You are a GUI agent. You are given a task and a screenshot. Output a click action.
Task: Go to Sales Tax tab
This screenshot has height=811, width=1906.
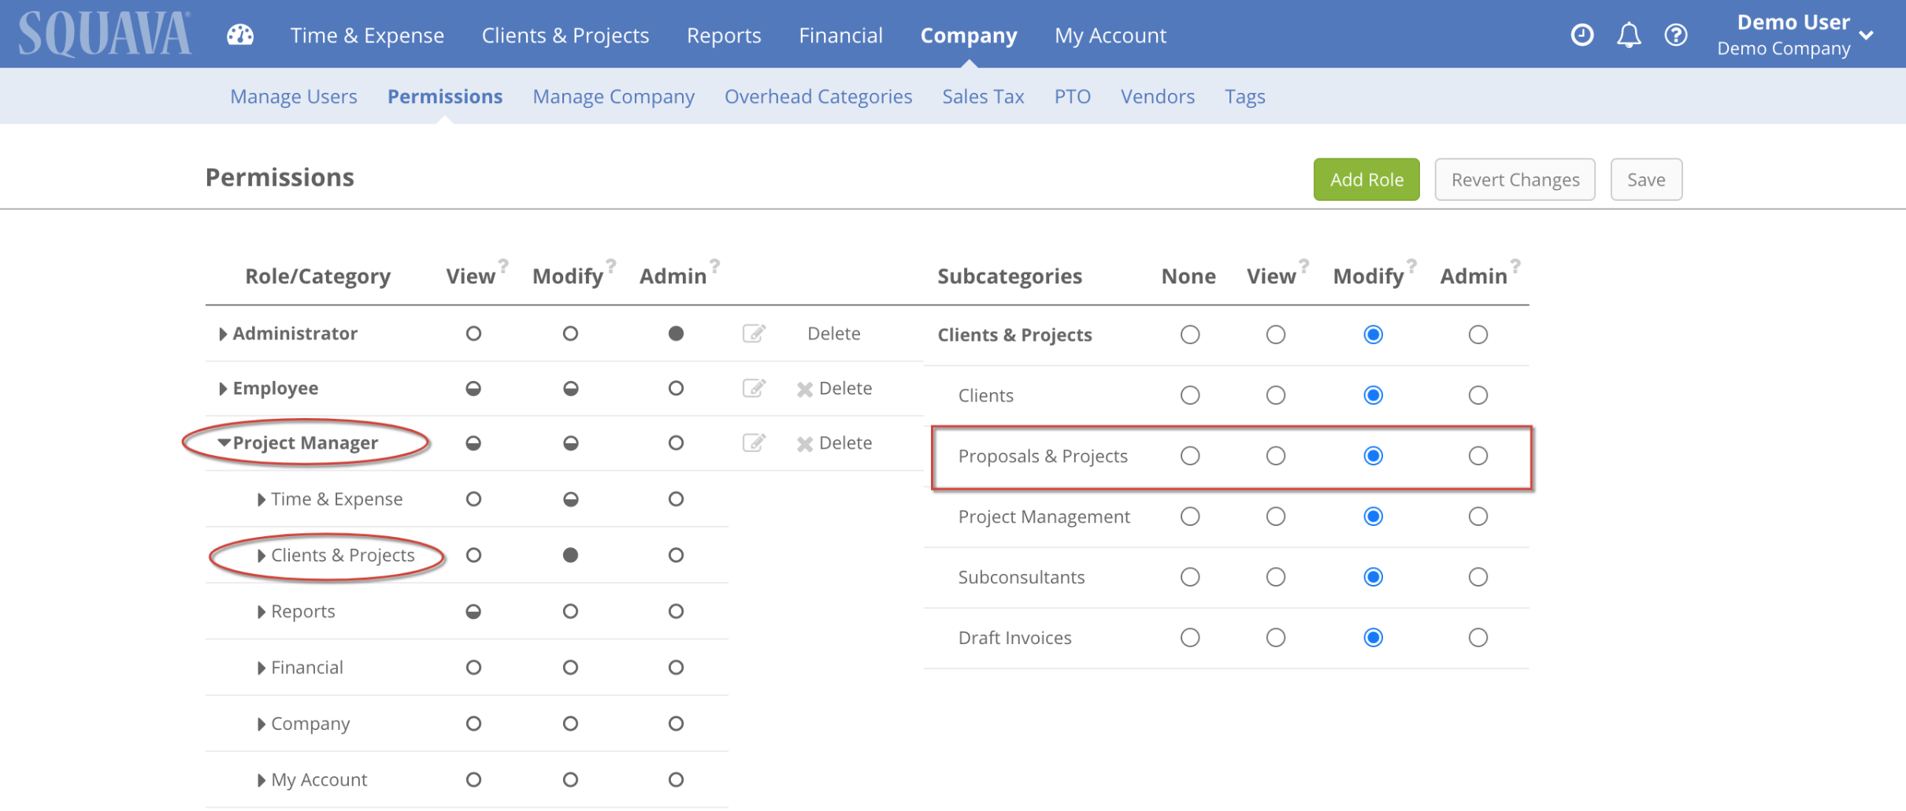point(983,96)
